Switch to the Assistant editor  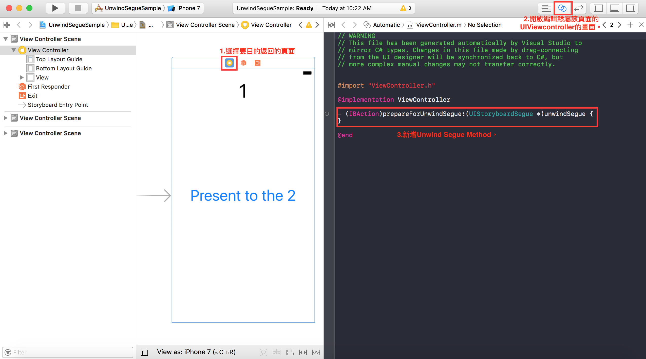[562, 8]
